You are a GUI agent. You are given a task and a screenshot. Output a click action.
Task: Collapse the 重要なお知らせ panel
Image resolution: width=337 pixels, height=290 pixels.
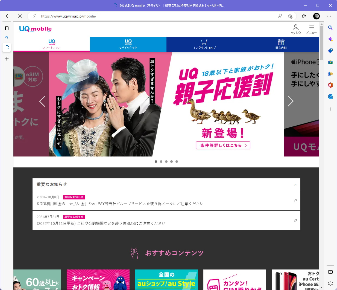click(x=295, y=185)
